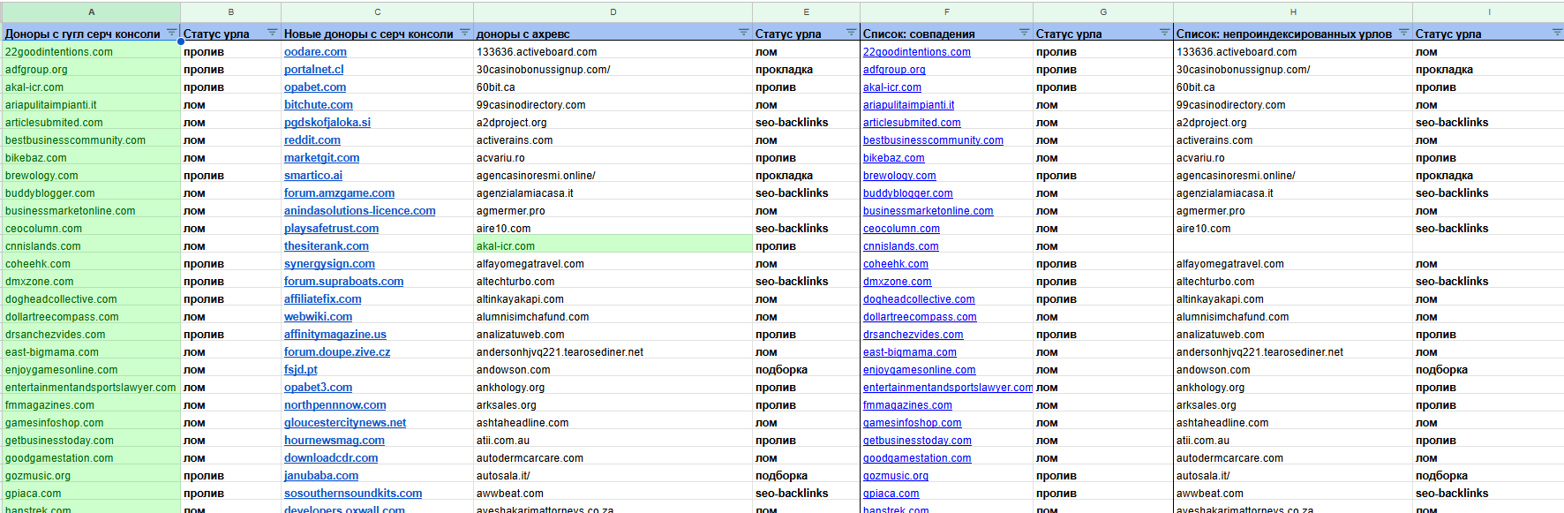Click filter icon on column B "Статус урла"
This screenshot has width=1564, height=513.
pos(272,34)
